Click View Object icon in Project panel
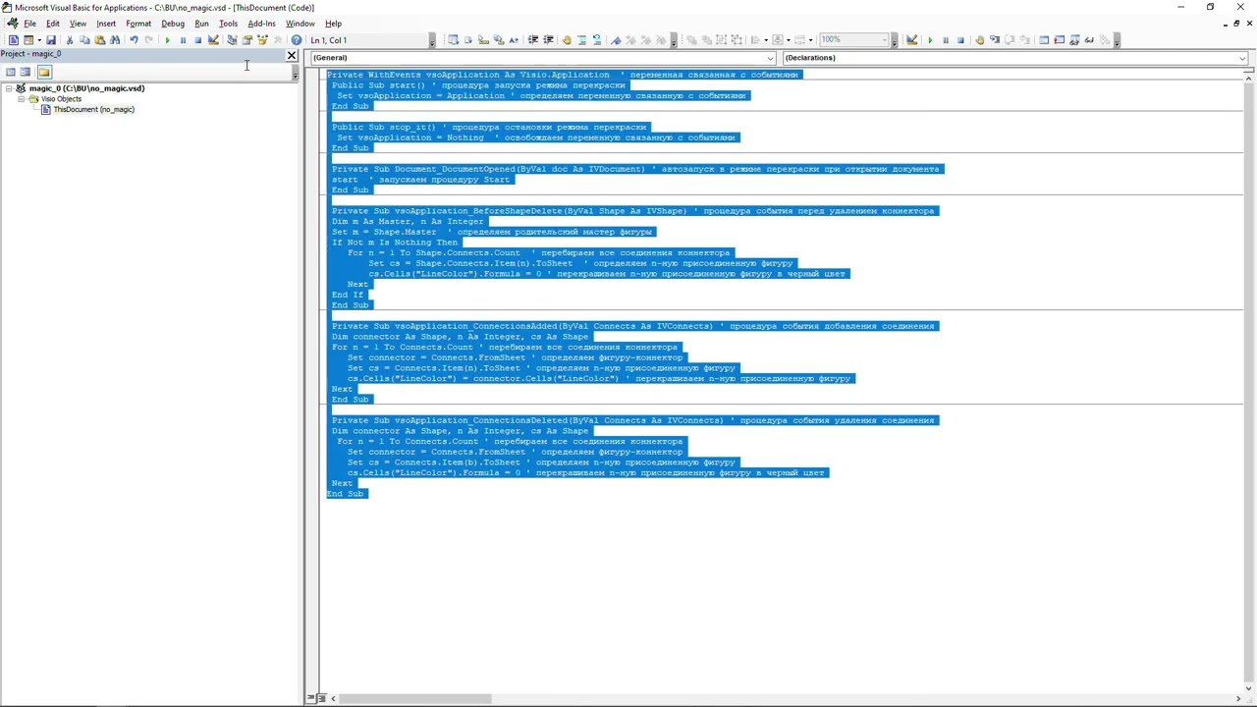 pos(26,72)
